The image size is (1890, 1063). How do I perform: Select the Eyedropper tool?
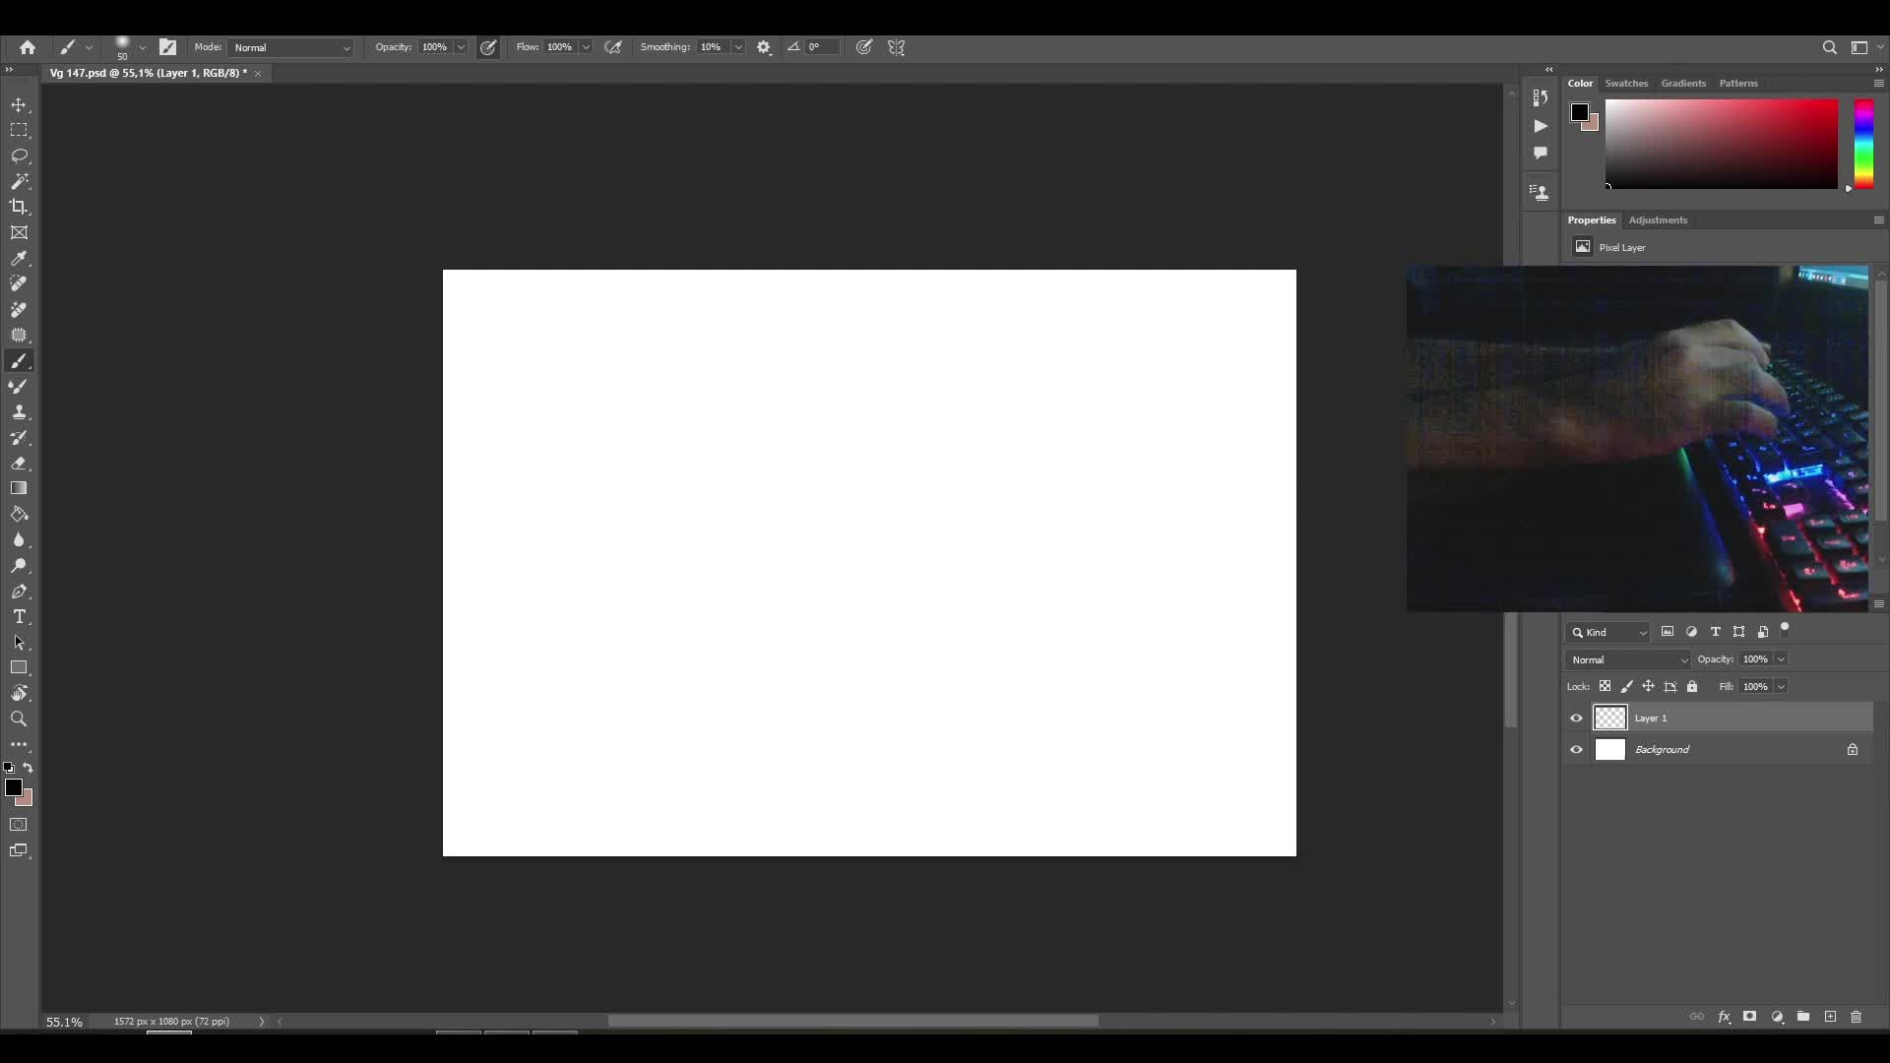pyautogui.click(x=19, y=258)
